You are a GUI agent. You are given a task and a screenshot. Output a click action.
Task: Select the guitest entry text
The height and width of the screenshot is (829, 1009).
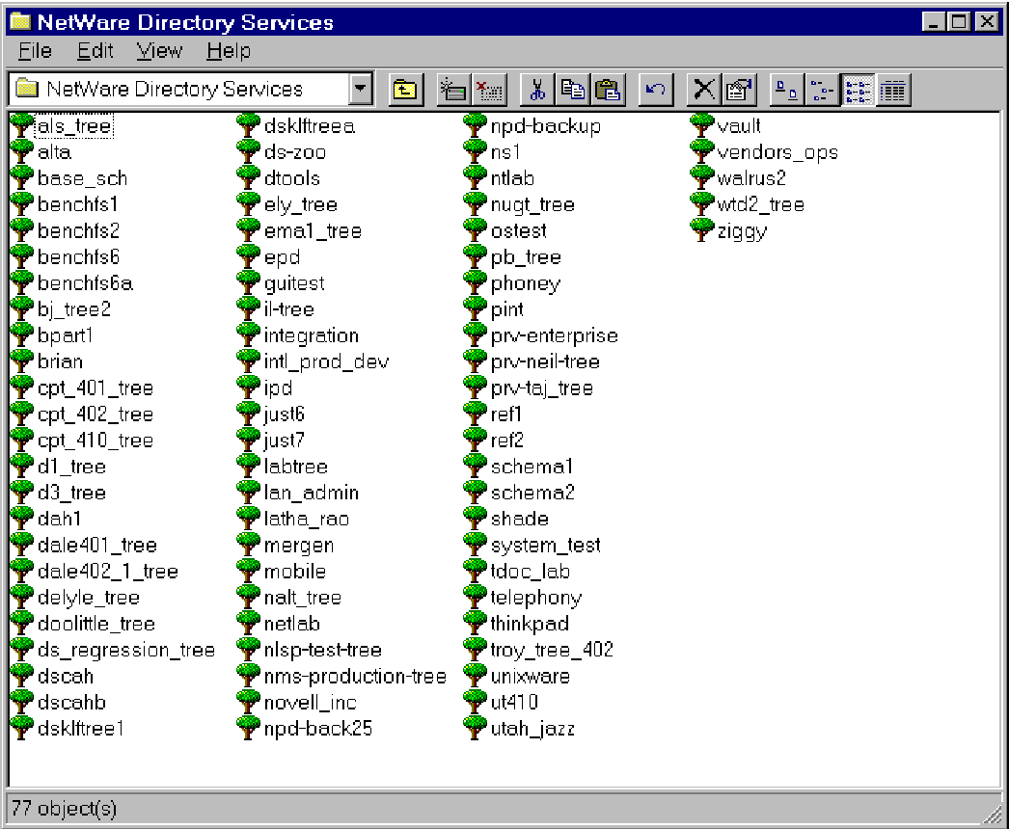coord(294,283)
